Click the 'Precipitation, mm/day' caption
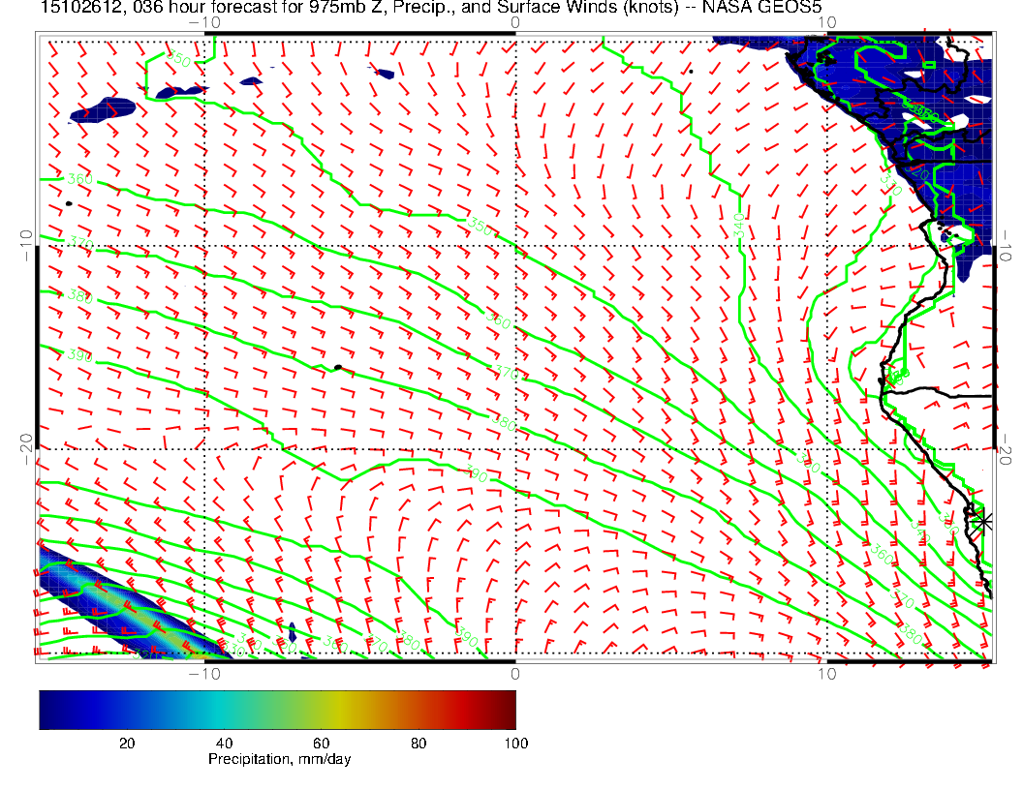The width and height of the screenshot is (1023, 790). click(x=279, y=759)
